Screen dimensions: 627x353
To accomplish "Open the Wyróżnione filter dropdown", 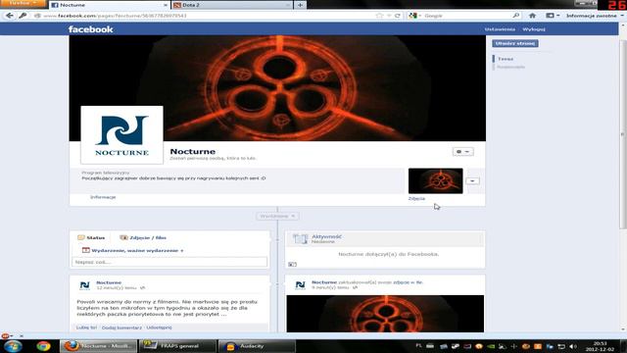I will (277, 216).
